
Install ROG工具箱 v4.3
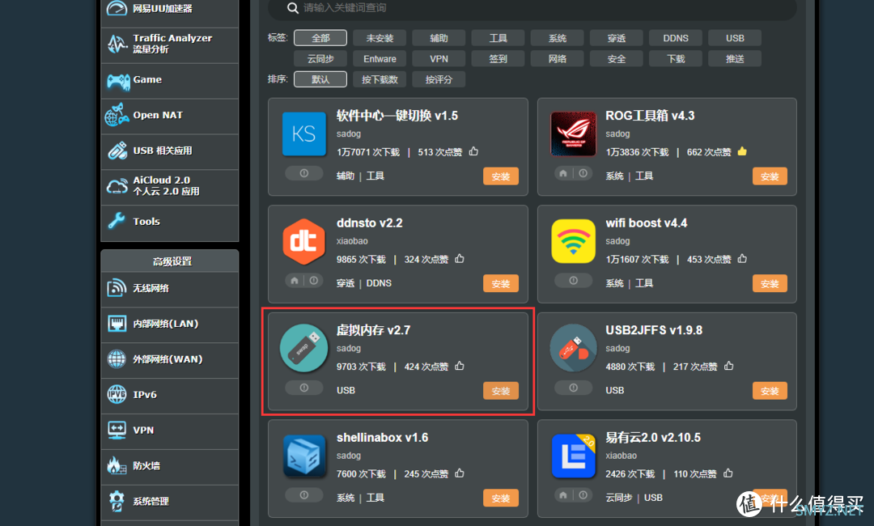pyautogui.click(x=770, y=176)
